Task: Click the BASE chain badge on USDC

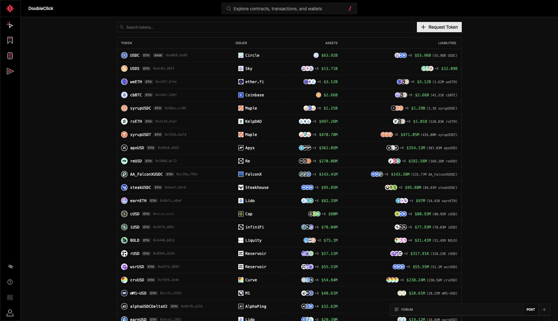Action: [158, 55]
